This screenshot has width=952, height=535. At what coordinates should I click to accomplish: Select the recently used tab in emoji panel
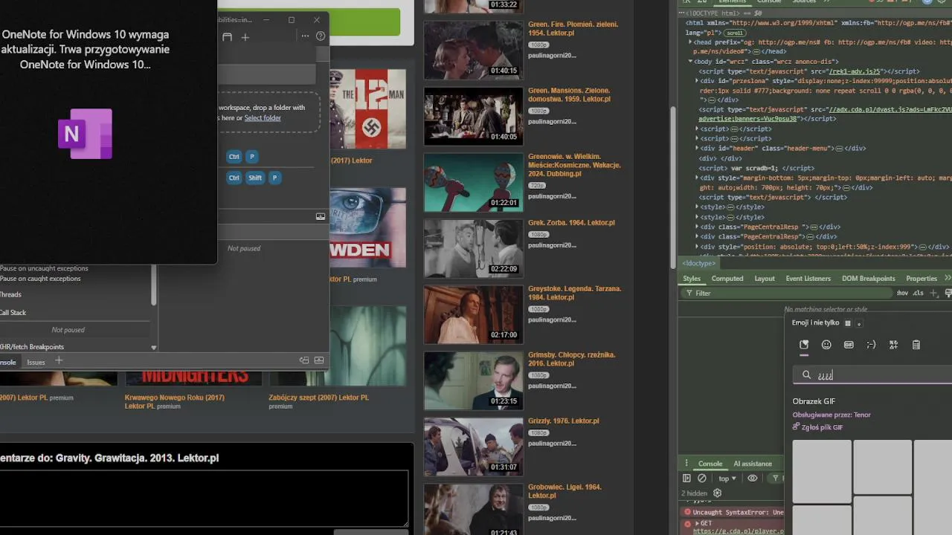[804, 345]
